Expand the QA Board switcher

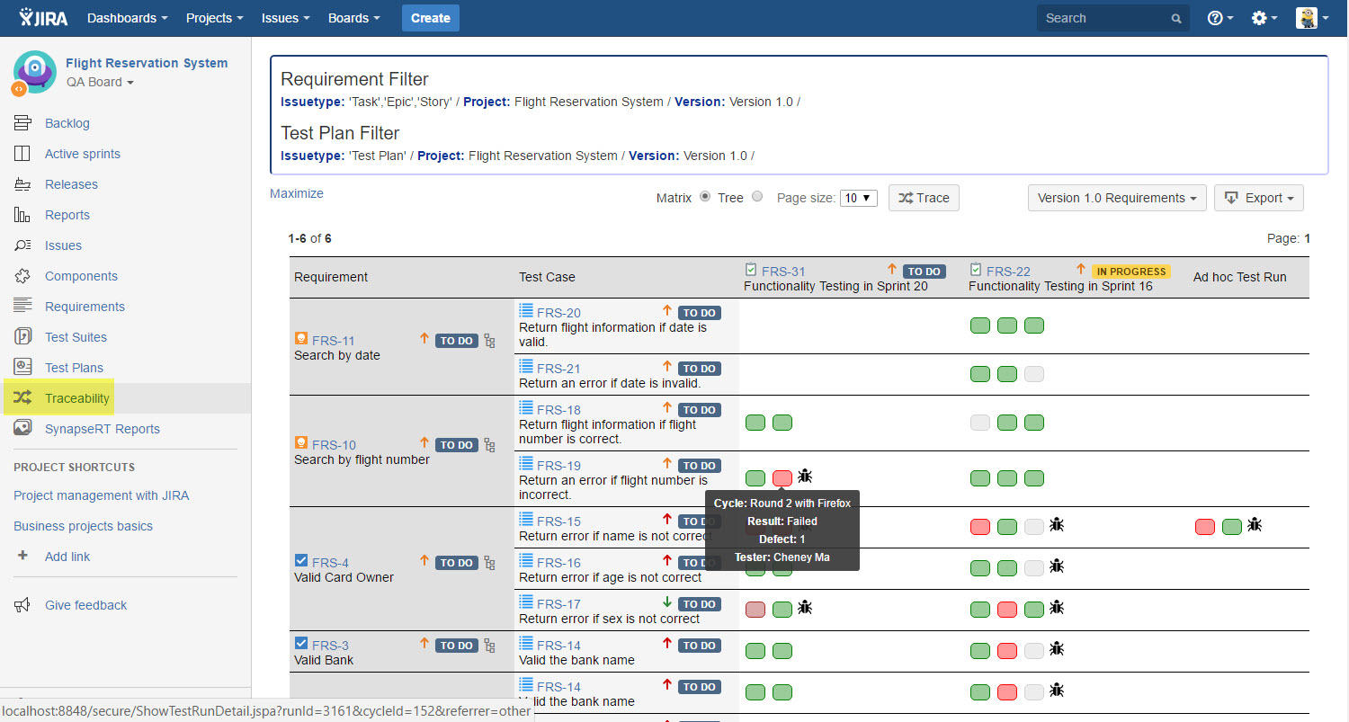(100, 83)
